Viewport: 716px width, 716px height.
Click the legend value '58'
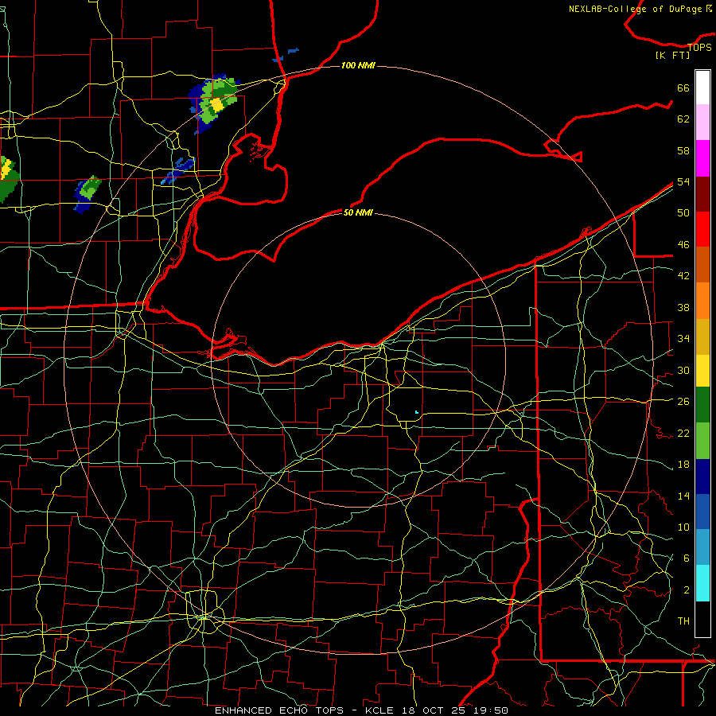683,150
